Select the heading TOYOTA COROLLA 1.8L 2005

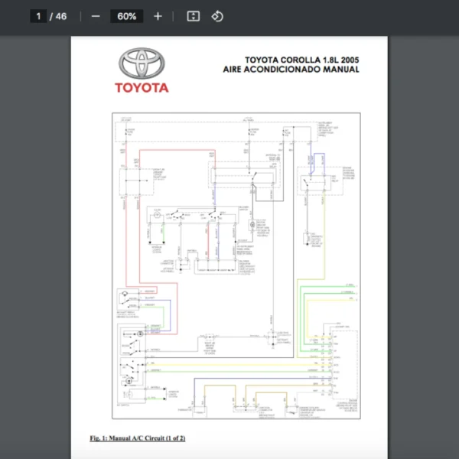(301, 60)
